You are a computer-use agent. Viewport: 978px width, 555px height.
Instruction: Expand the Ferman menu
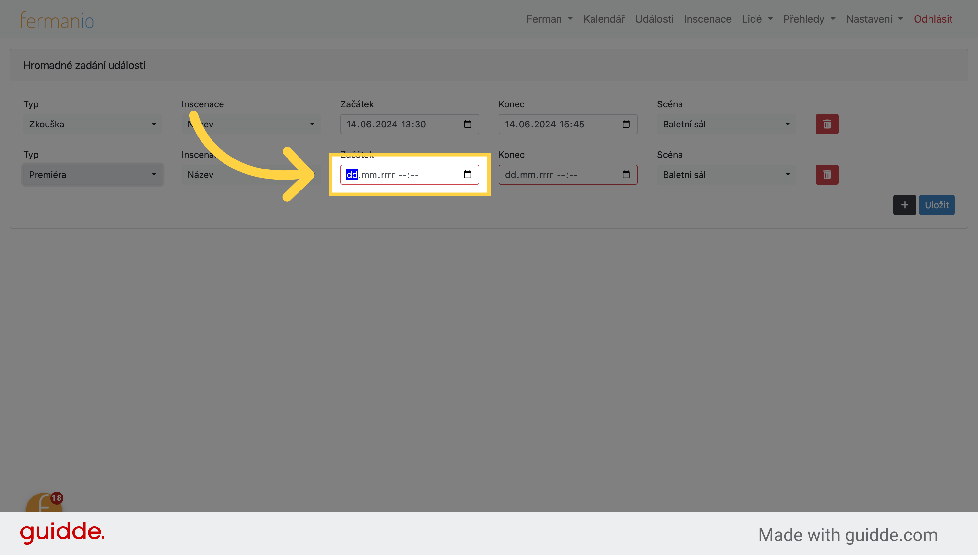pyautogui.click(x=549, y=19)
